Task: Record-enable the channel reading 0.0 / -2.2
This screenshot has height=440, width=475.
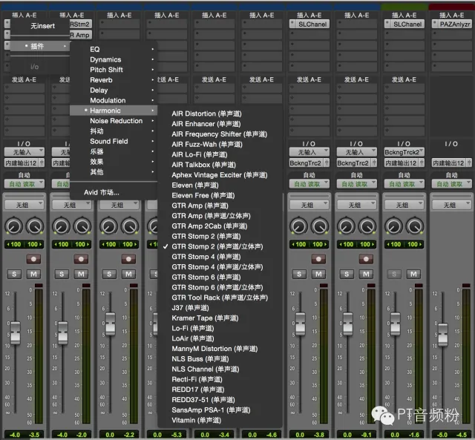Action: click(128, 259)
